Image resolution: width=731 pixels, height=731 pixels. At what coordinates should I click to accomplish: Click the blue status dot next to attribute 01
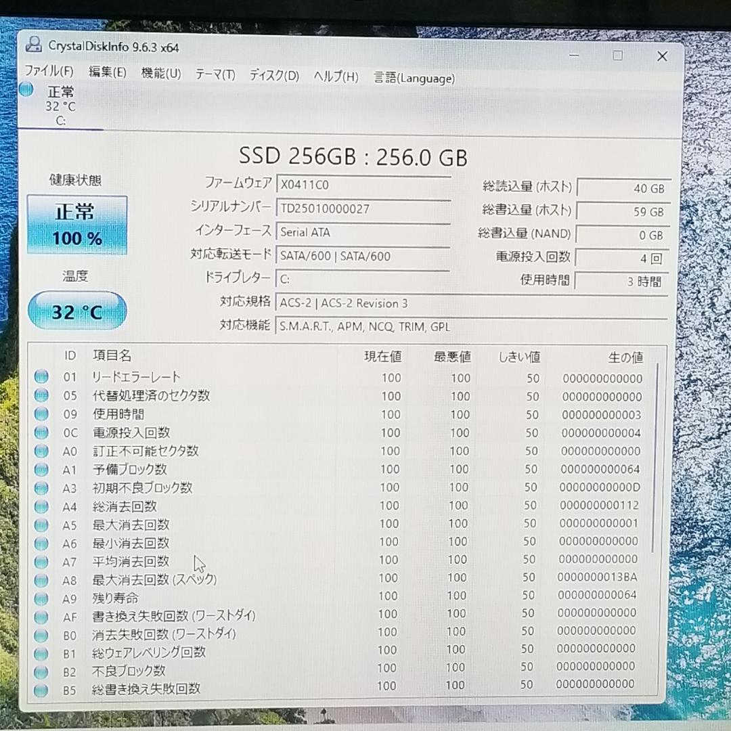click(x=41, y=378)
